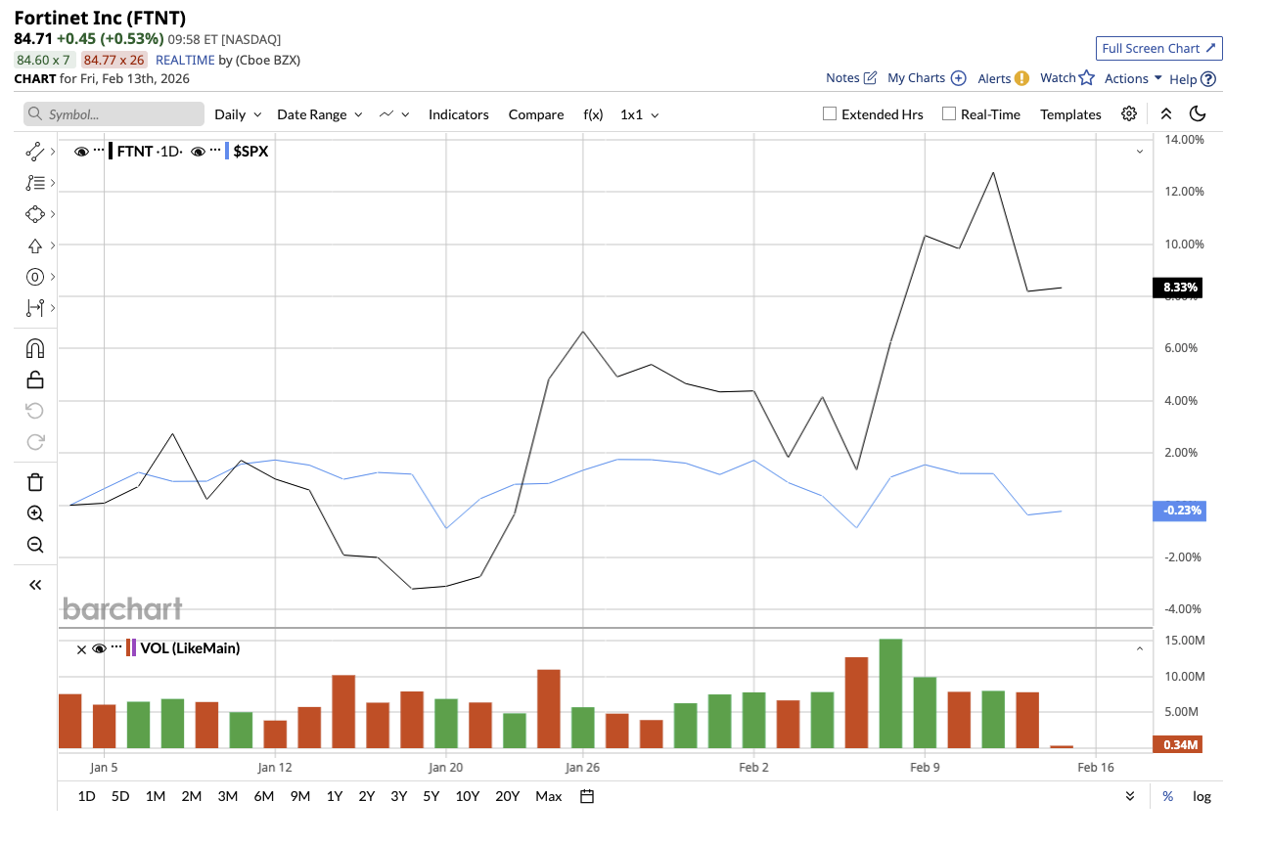Undo the last chart action
1270x845 pixels.
tap(35, 411)
